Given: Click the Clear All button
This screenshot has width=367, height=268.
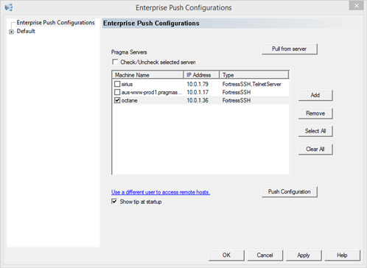Looking at the screenshot, I should pyautogui.click(x=315, y=149).
